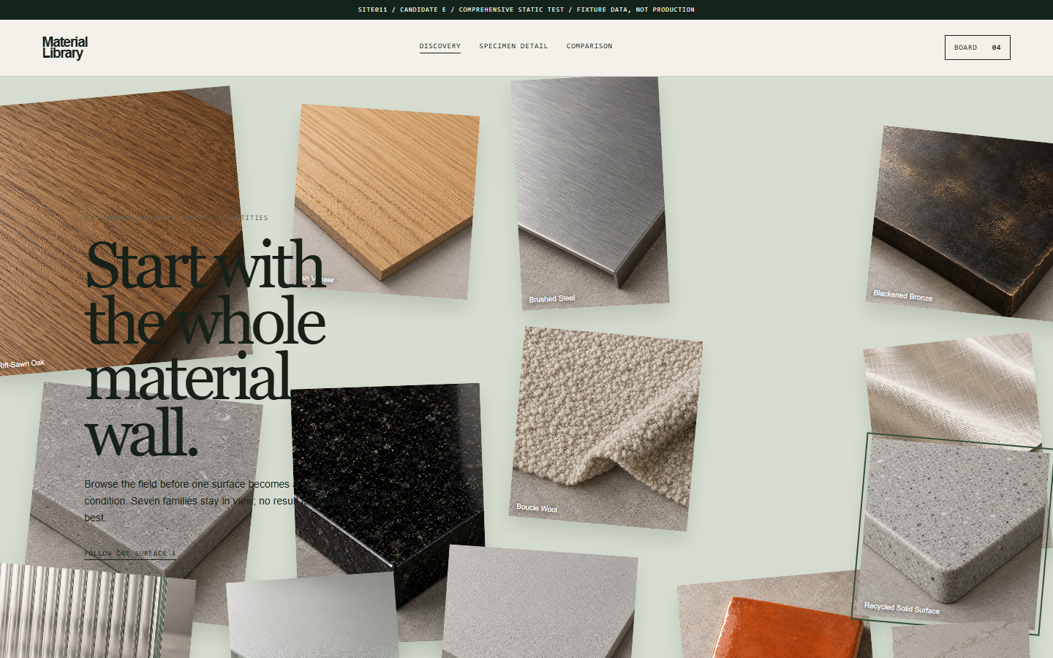Open the Board 04 button

(x=977, y=48)
